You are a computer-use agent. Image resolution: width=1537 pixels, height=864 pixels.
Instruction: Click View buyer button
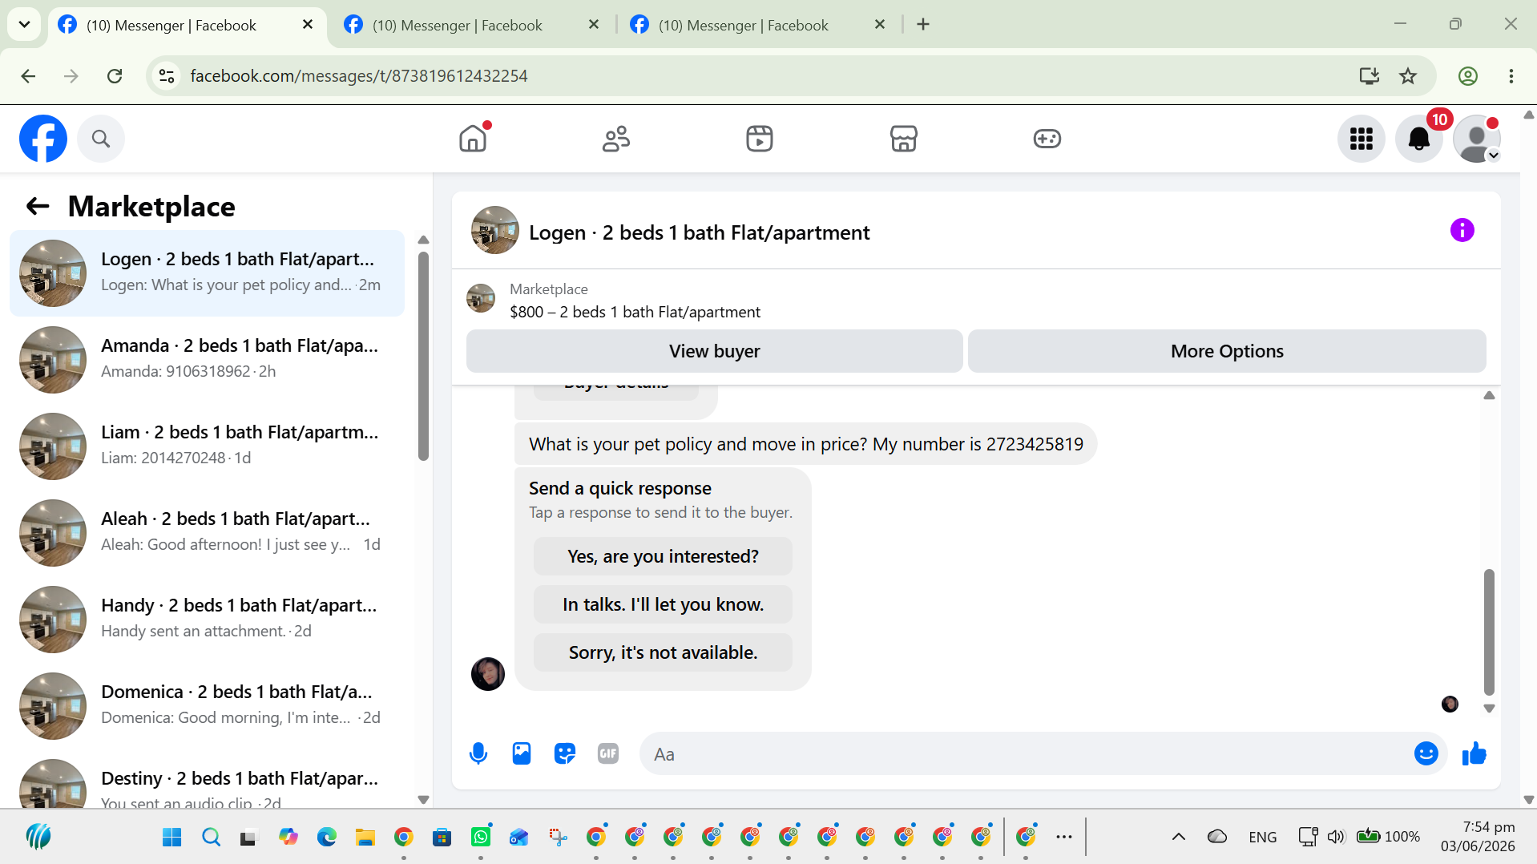click(x=715, y=351)
